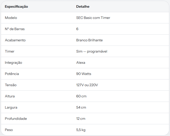The image size is (170, 136).
Task: Click the SEC Basic com Timer value
Action: tap(93, 18)
